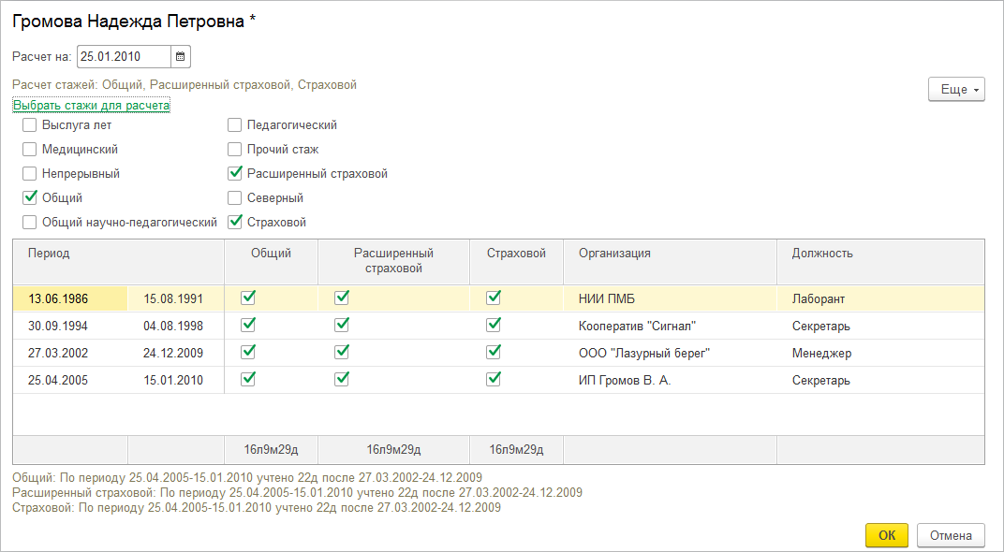Expand the Еще dropdown menu
This screenshot has width=1004, height=552.
click(955, 89)
